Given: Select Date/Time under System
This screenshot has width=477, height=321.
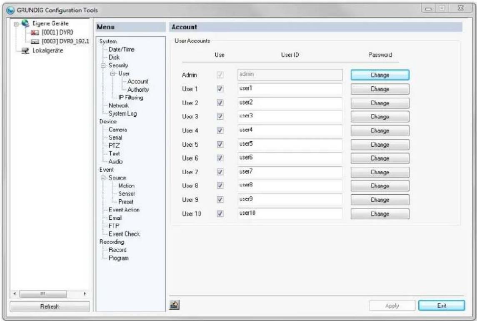Looking at the screenshot, I should point(121,49).
